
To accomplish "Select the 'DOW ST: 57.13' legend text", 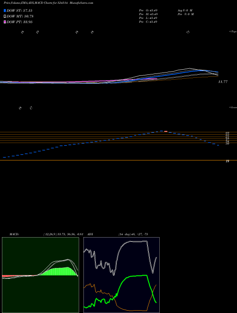I will [x=19, y=10].
